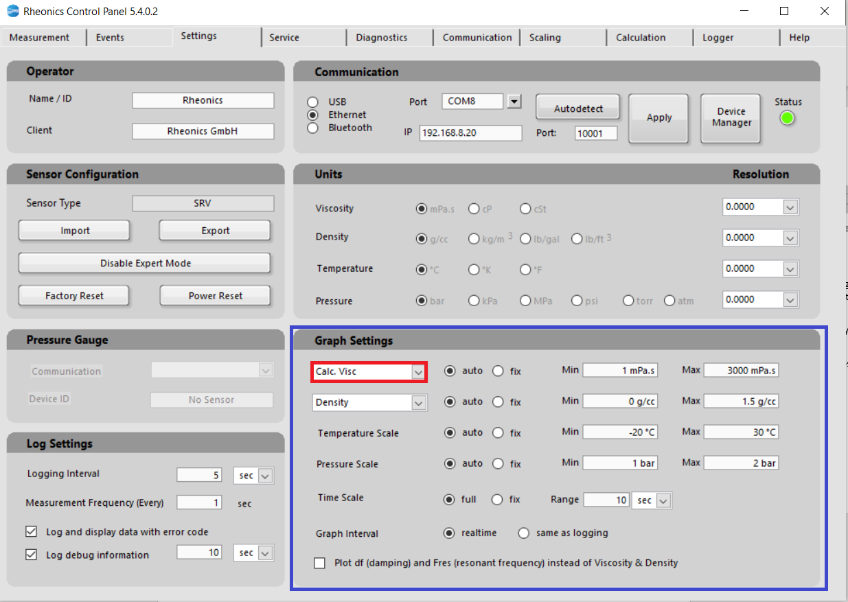Click the Apply button
The image size is (848, 602).
pos(658,117)
